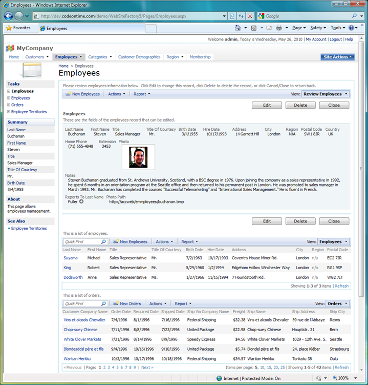Go to the Customer Demographics tab
Viewport: 368px width, 385px height.
139,57
